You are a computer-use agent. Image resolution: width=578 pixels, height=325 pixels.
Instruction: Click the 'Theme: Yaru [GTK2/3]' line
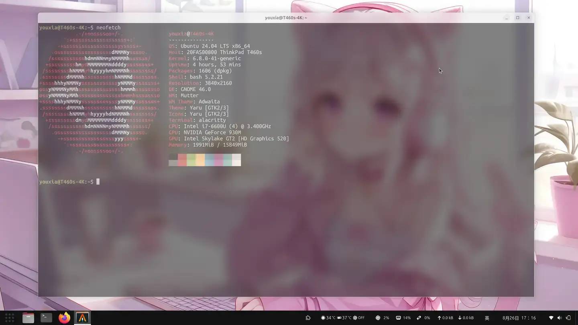tap(199, 108)
